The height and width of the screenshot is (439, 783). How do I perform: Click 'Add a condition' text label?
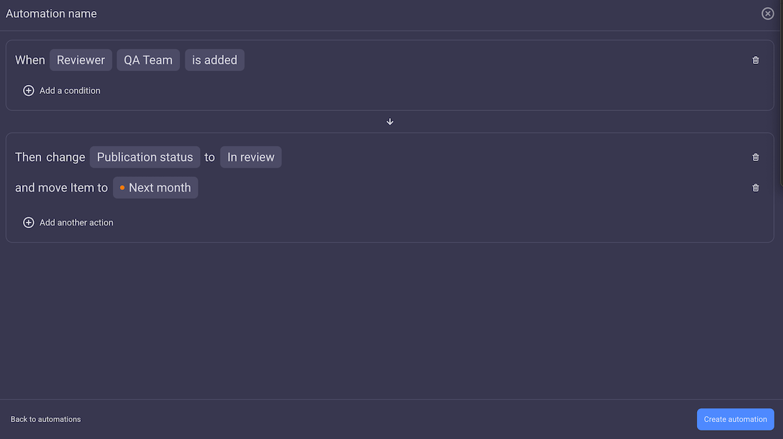[x=69, y=90]
